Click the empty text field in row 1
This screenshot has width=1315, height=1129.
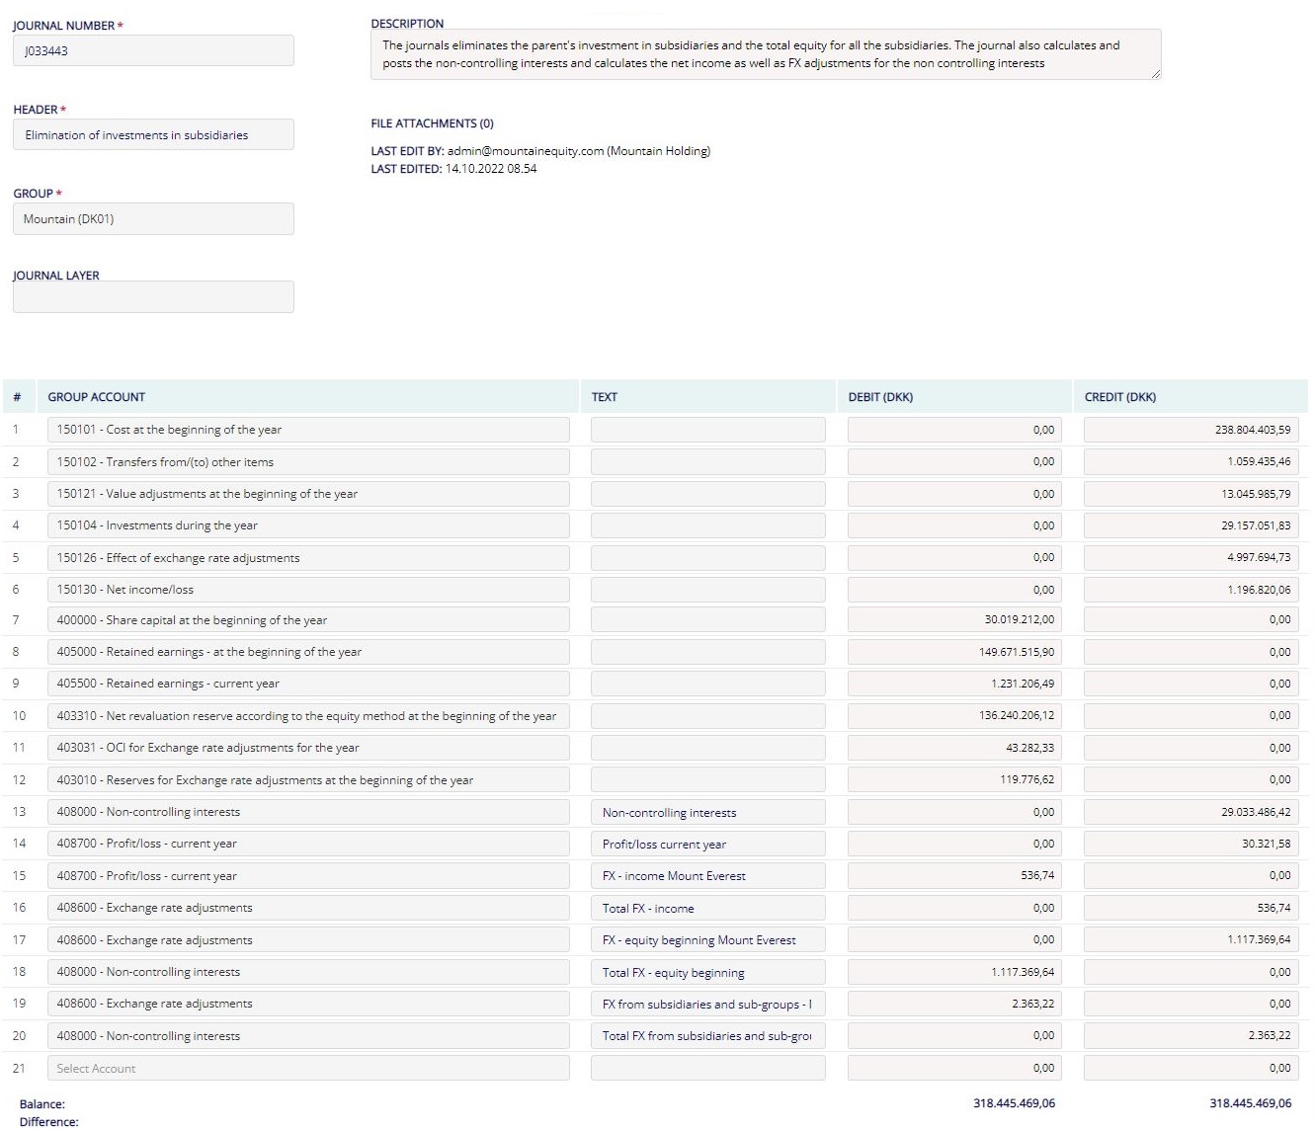(708, 430)
